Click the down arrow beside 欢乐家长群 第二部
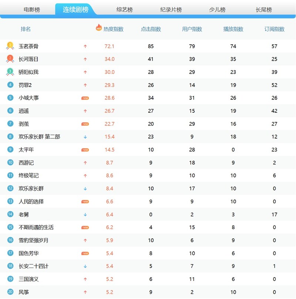 85,137
